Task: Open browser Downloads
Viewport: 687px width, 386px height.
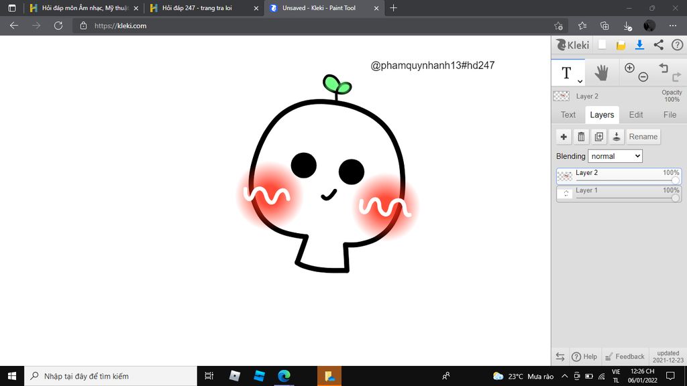Action: [627, 26]
